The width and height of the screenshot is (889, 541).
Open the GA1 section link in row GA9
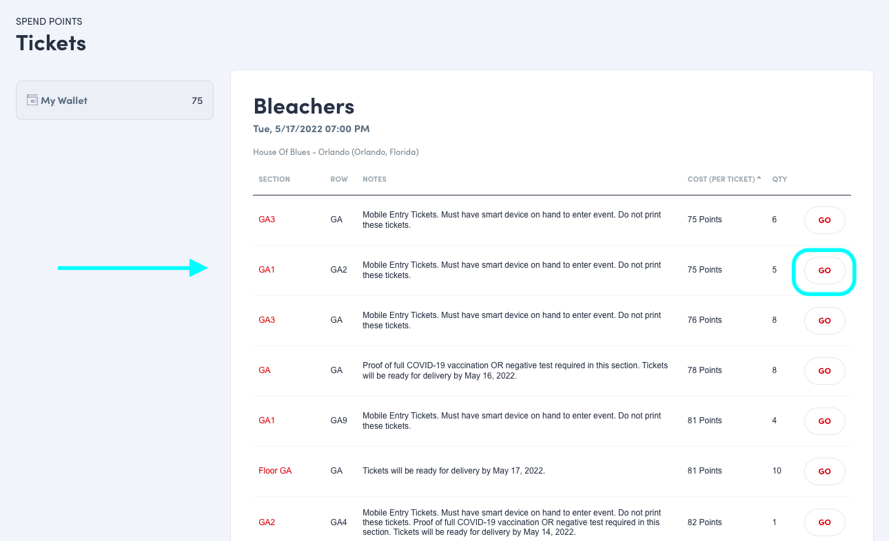pyautogui.click(x=267, y=421)
